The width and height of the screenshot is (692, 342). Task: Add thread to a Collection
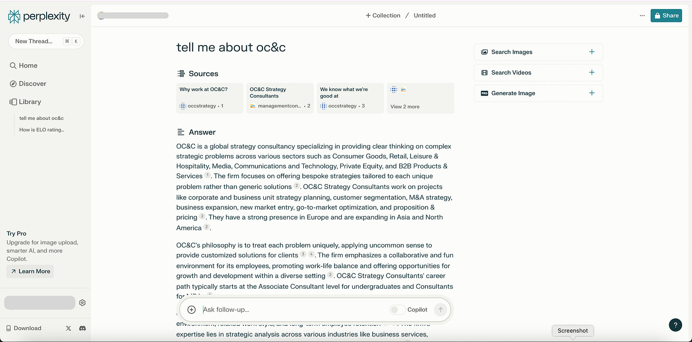tap(383, 16)
